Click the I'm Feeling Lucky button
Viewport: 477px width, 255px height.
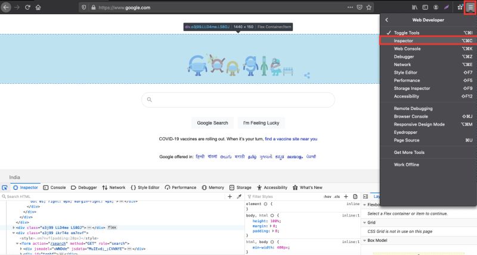261,123
